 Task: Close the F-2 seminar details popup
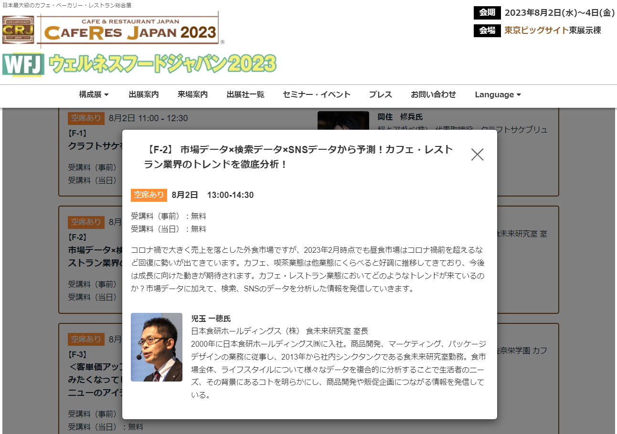[x=477, y=155]
